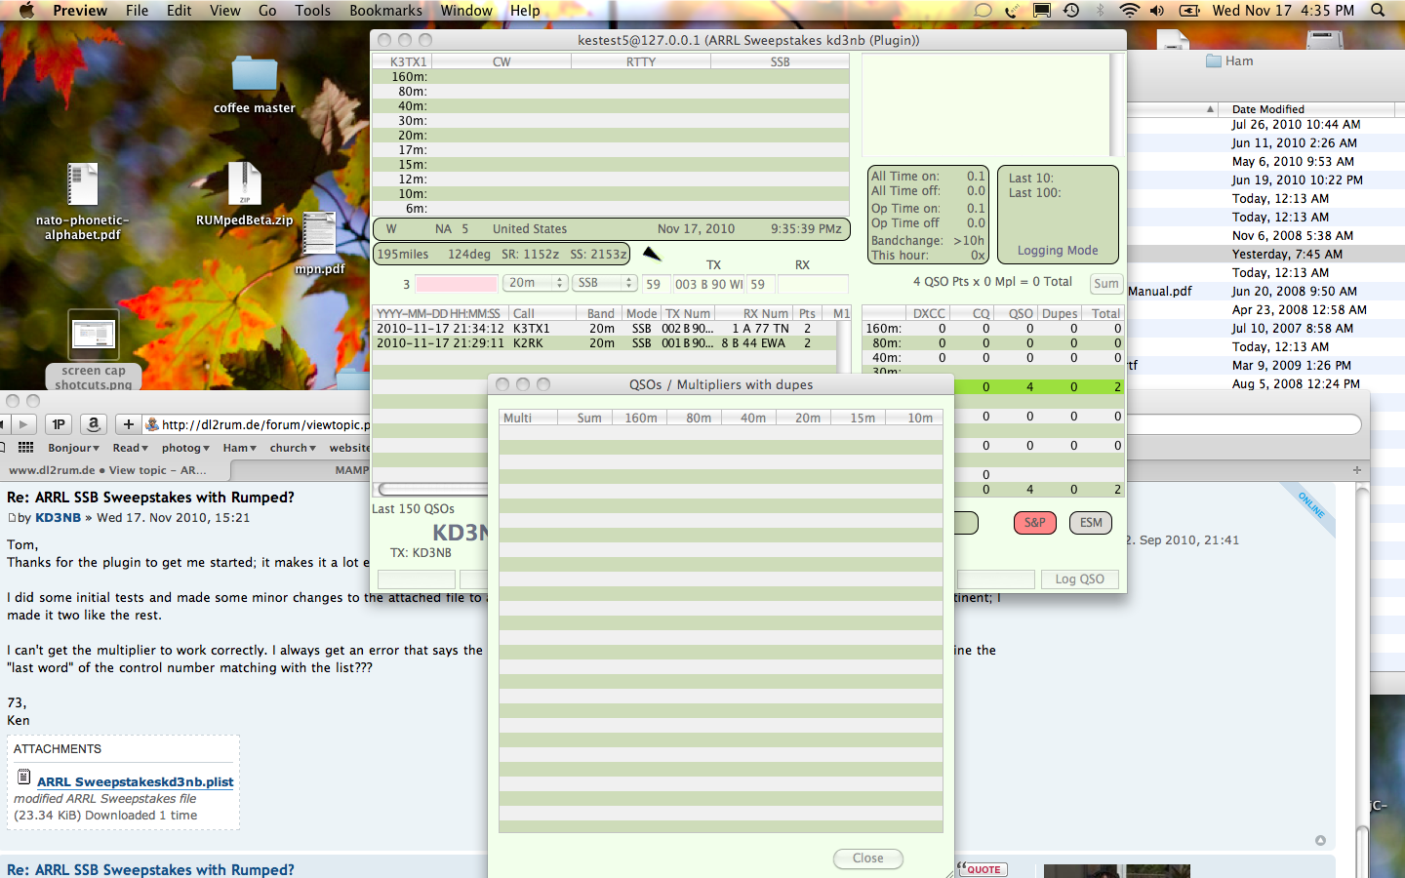Toggle the S&P mode button
The height and width of the screenshot is (878, 1405).
pos(1035,523)
